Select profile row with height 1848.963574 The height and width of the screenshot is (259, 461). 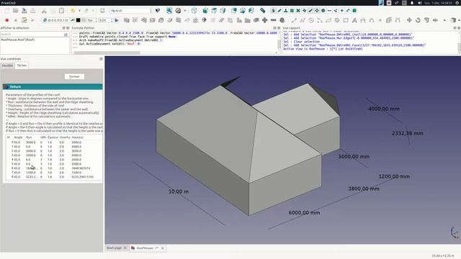click(54, 168)
